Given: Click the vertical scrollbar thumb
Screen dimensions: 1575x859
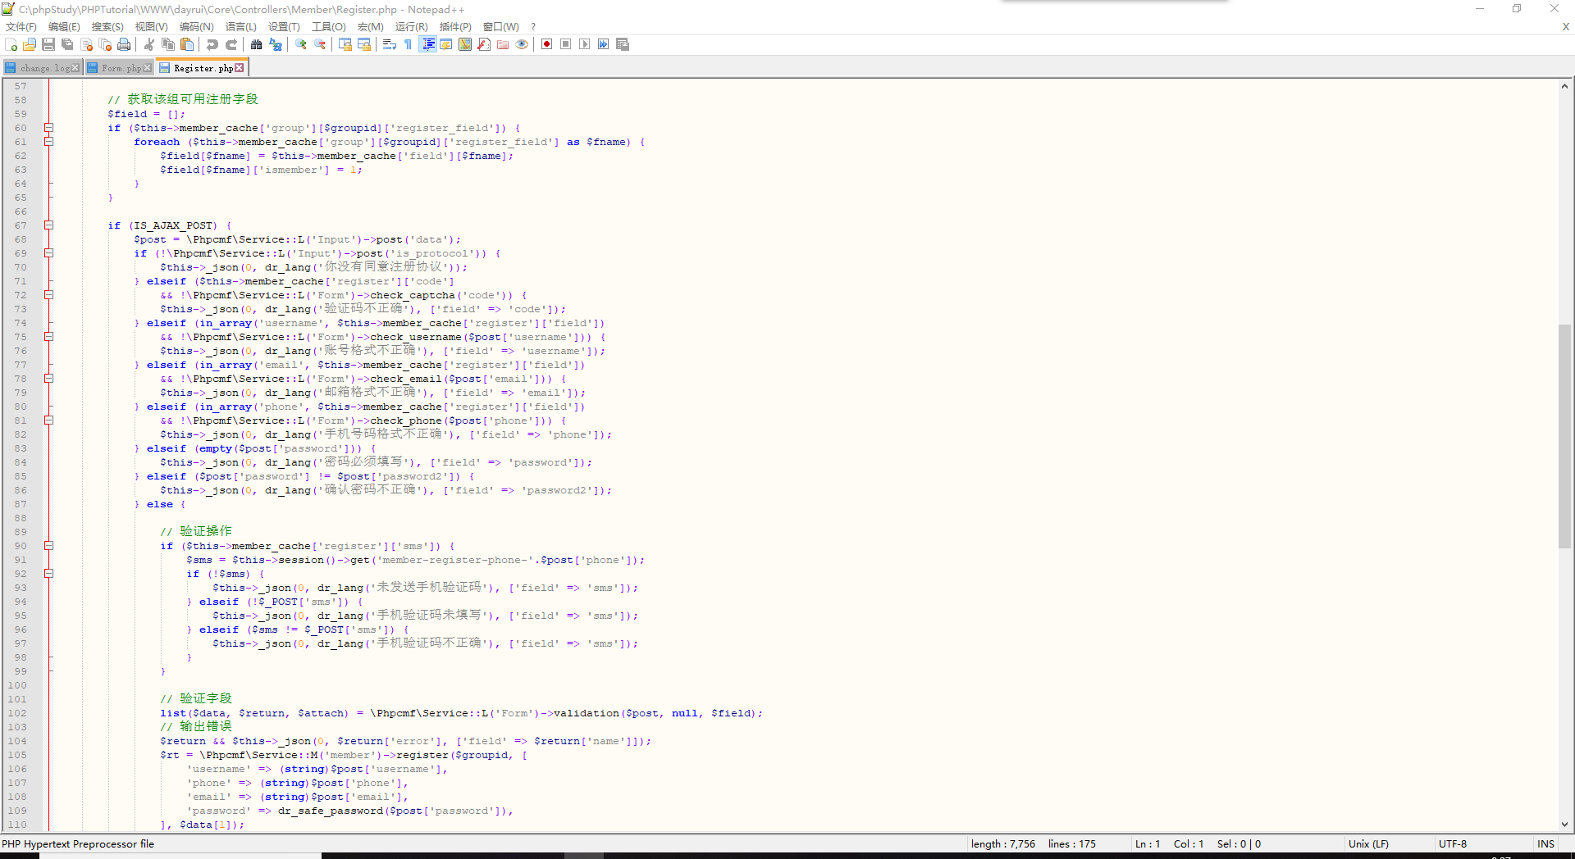Looking at the screenshot, I should tap(1564, 434).
